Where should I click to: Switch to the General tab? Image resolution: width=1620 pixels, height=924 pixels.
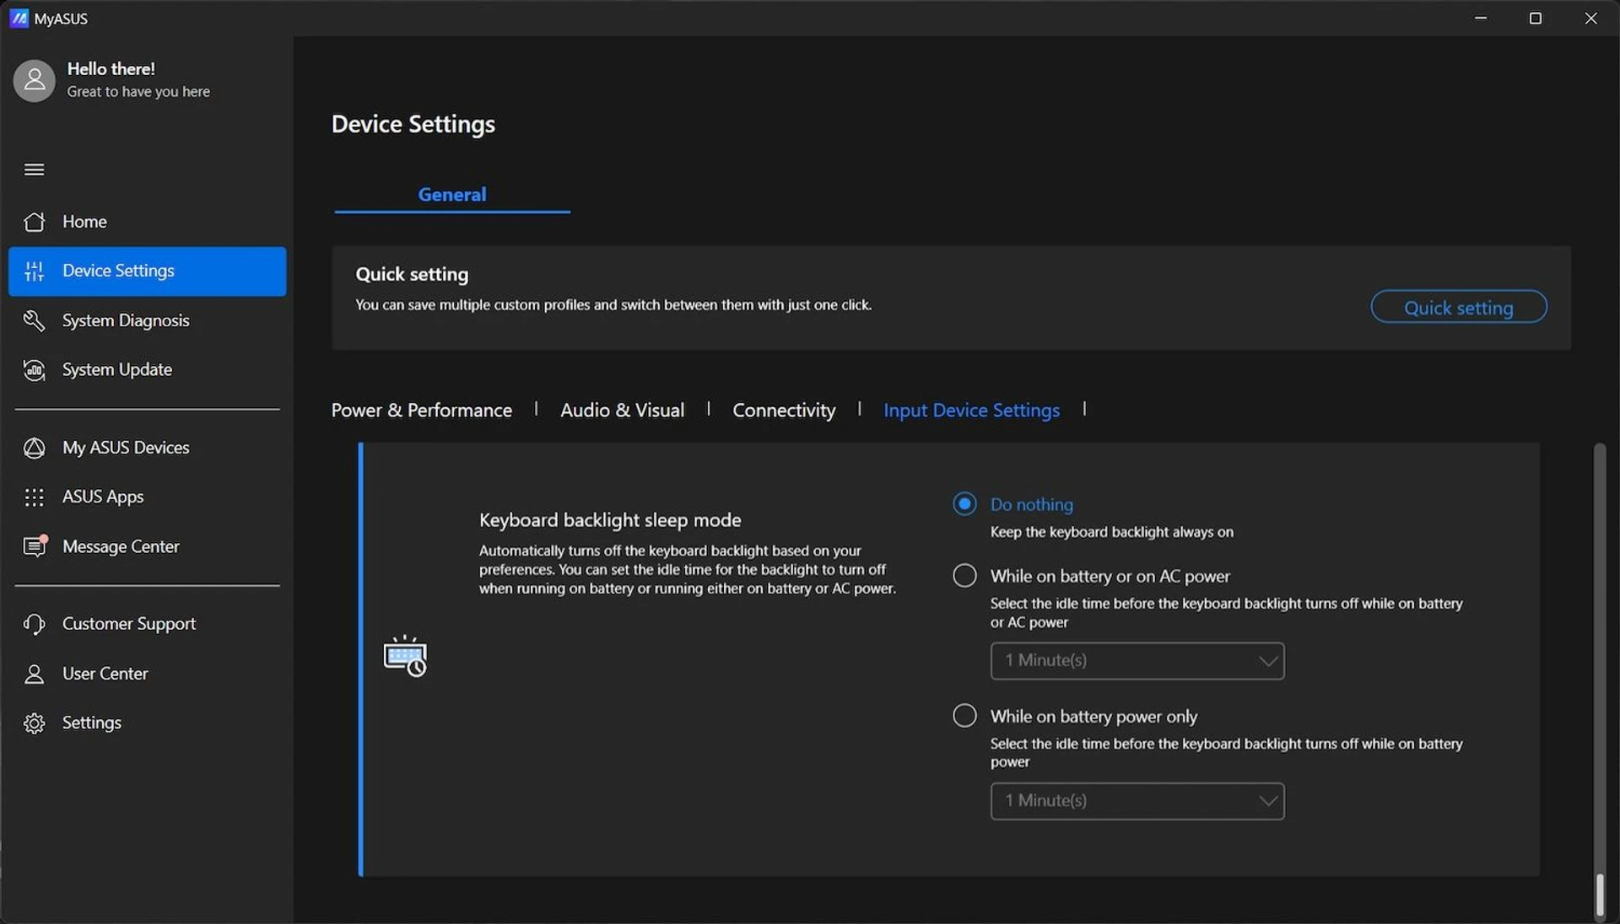(452, 195)
